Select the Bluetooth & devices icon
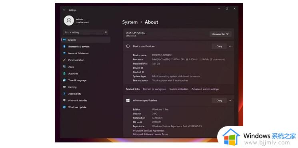Viewport: 298px width, 148px height. point(64,46)
